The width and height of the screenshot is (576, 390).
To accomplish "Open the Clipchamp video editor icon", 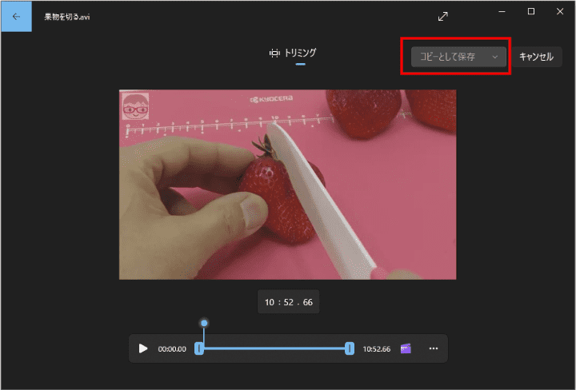I will tap(406, 348).
